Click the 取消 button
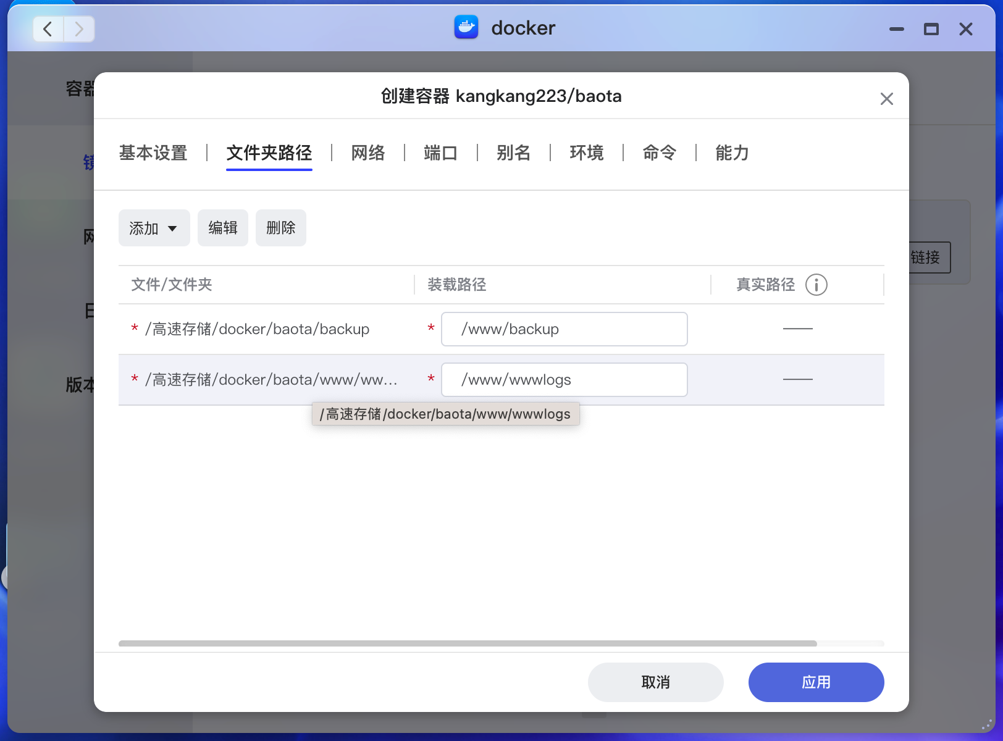 coord(656,682)
